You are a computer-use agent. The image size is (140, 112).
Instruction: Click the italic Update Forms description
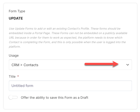68,38
